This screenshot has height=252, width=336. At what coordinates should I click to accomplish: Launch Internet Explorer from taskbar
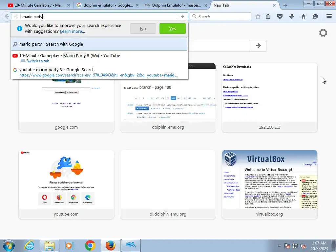tap(29, 245)
